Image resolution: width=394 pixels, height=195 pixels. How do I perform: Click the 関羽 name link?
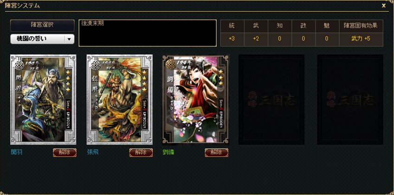click(x=17, y=152)
